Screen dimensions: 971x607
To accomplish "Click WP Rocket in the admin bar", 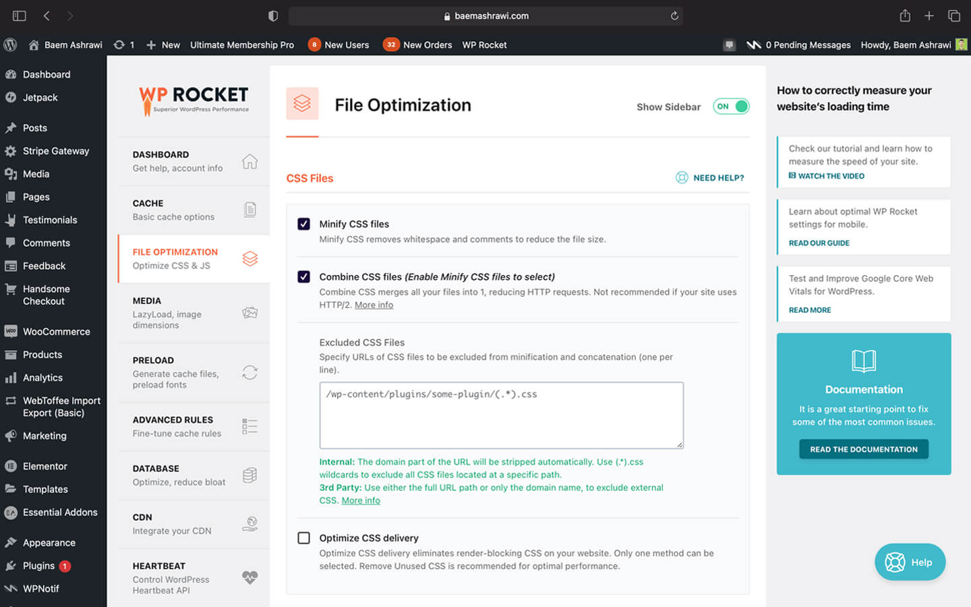I will (x=484, y=45).
